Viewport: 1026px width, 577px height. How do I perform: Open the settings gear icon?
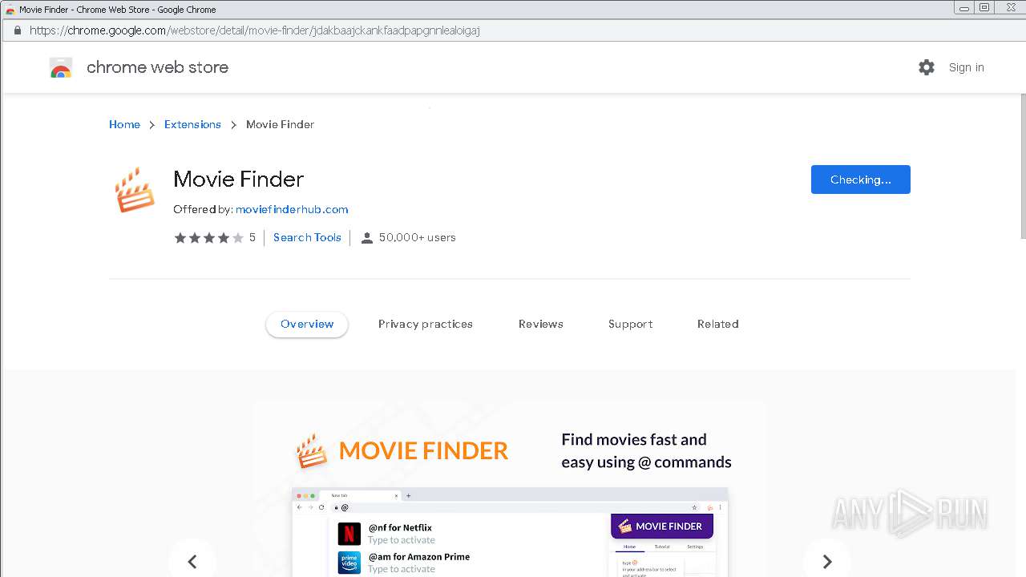(927, 67)
